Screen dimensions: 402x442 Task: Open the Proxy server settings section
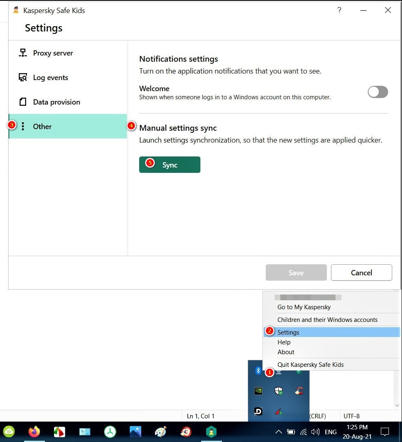tap(68, 53)
